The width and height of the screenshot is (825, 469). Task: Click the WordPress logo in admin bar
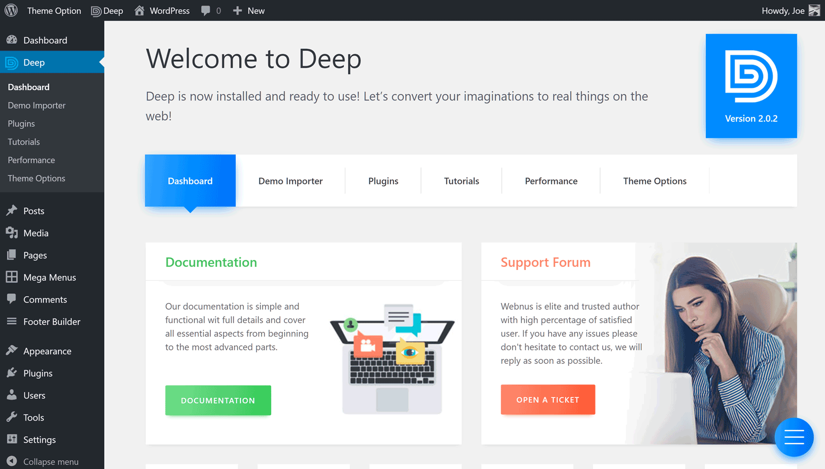11,10
